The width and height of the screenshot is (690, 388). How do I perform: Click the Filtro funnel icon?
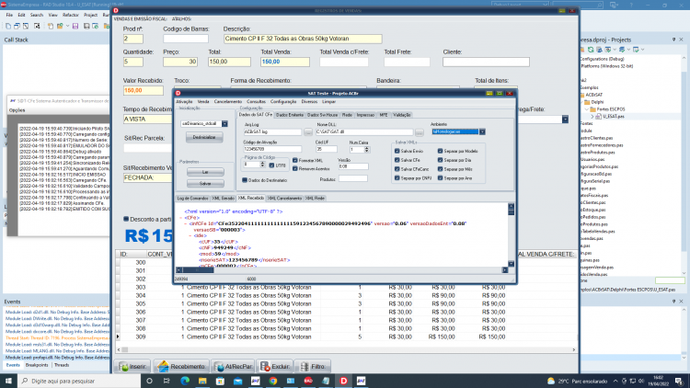click(305, 367)
